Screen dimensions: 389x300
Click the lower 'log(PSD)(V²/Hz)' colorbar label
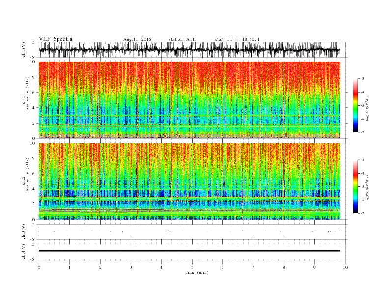[367, 188]
